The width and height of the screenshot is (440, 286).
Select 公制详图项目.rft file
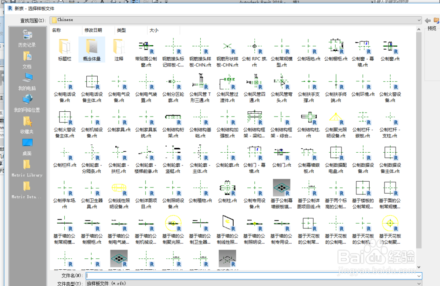(x=146, y=194)
